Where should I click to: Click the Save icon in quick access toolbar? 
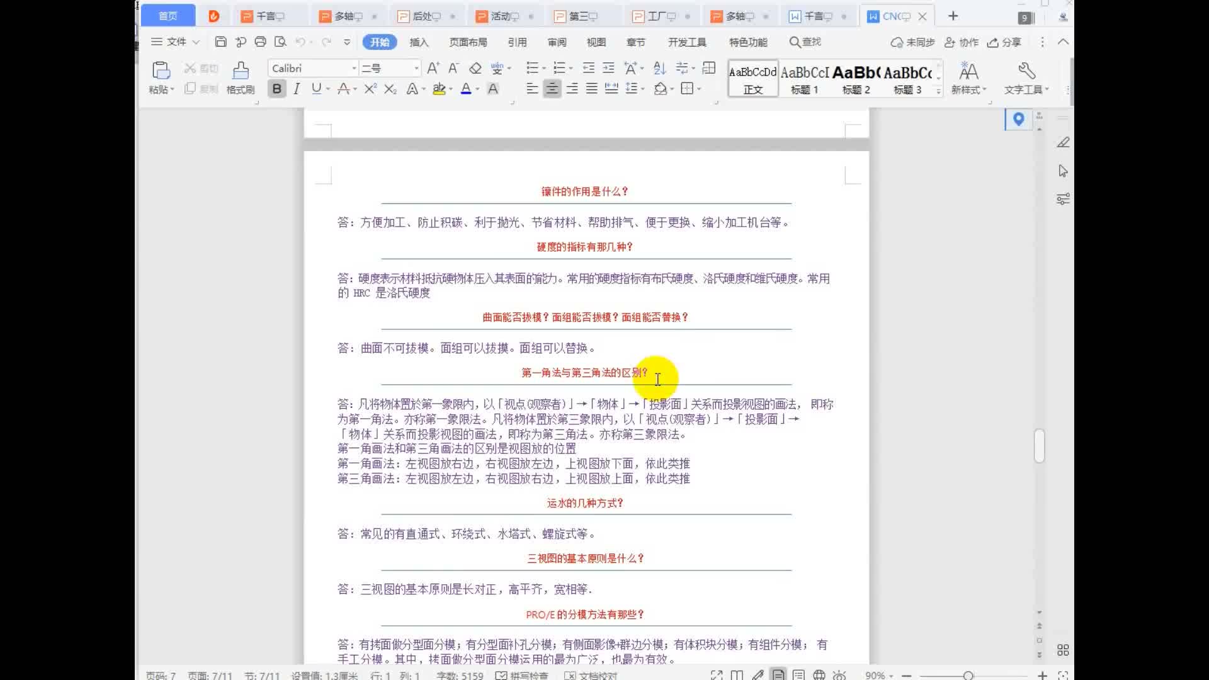click(220, 42)
